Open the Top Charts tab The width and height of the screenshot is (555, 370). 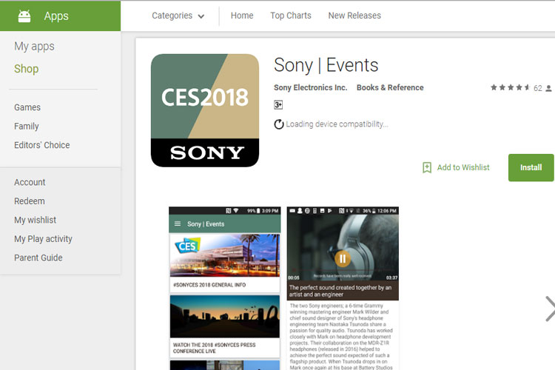(291, 16)
